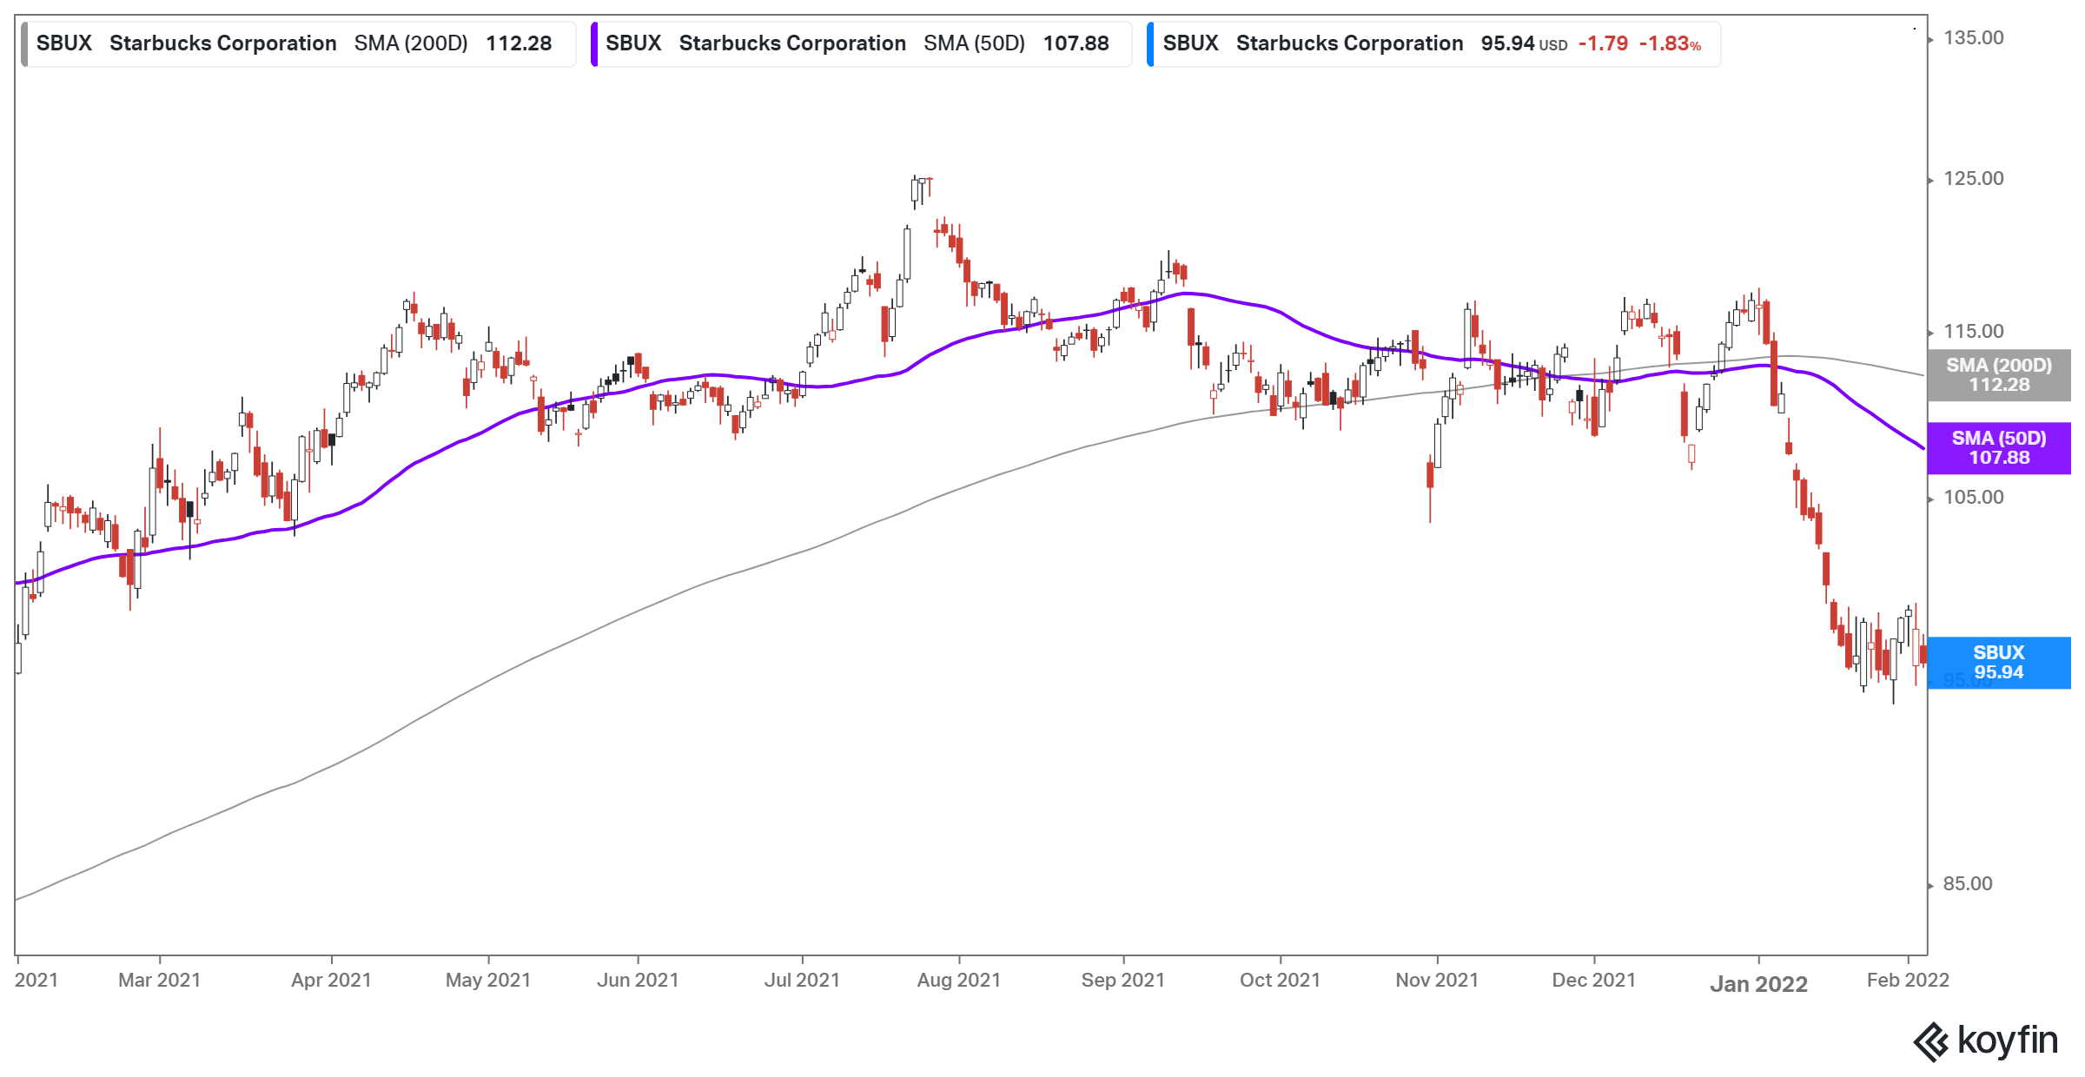2085x1077 pixels.
Task: Click the 135.00 price axis label
Action: (x=1973, y=38)
